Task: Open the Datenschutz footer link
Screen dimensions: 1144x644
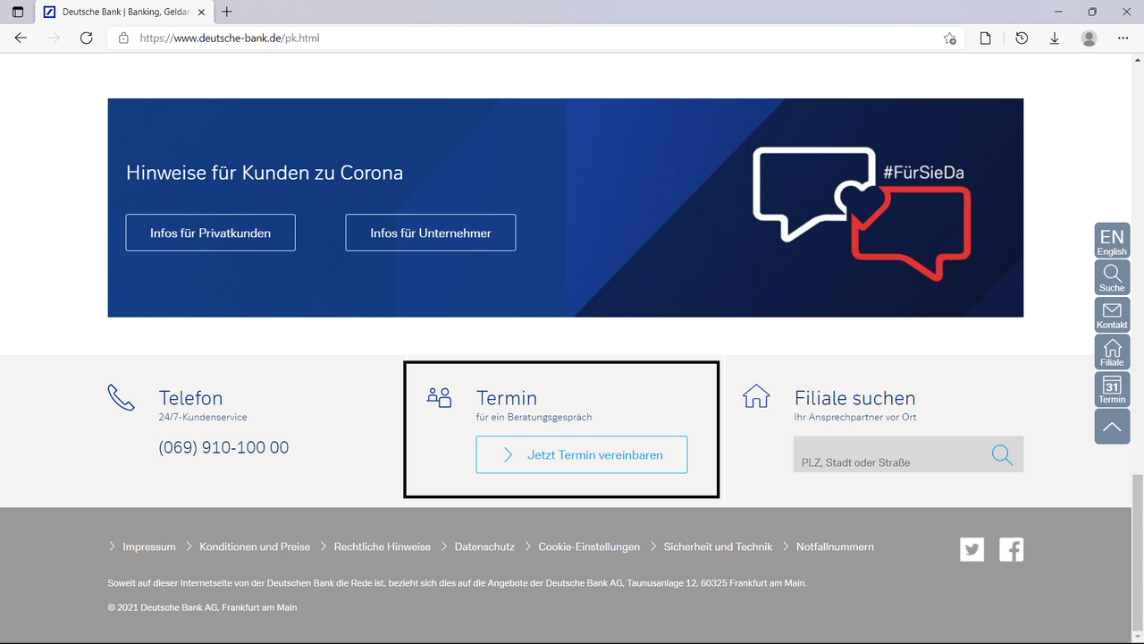Action: [484, 547]
